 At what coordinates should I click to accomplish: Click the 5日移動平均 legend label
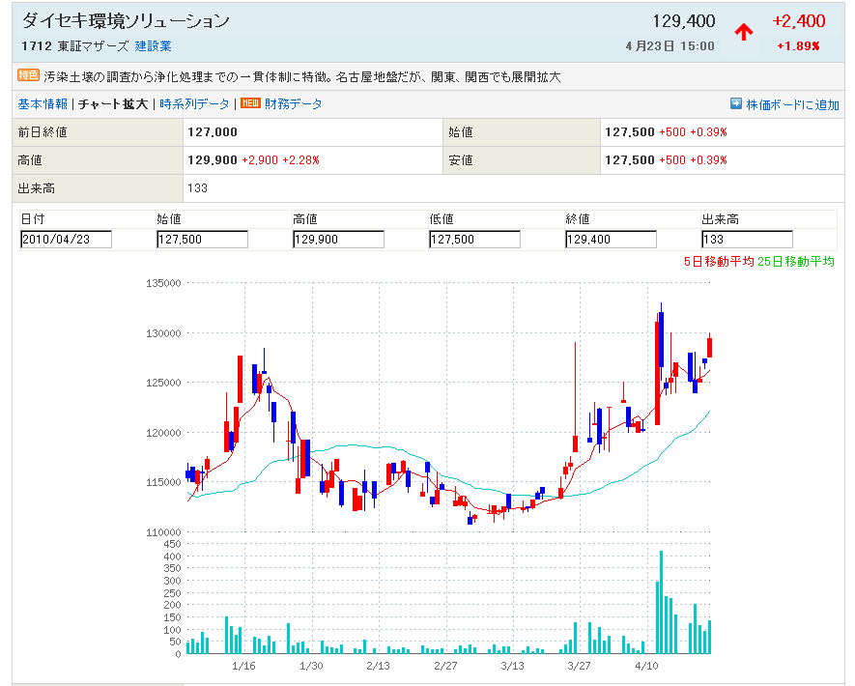(x=719, y=262)
